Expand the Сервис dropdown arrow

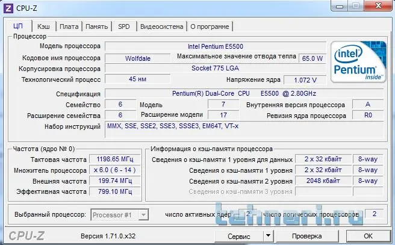pyautogui.click(x=269, y=236)
